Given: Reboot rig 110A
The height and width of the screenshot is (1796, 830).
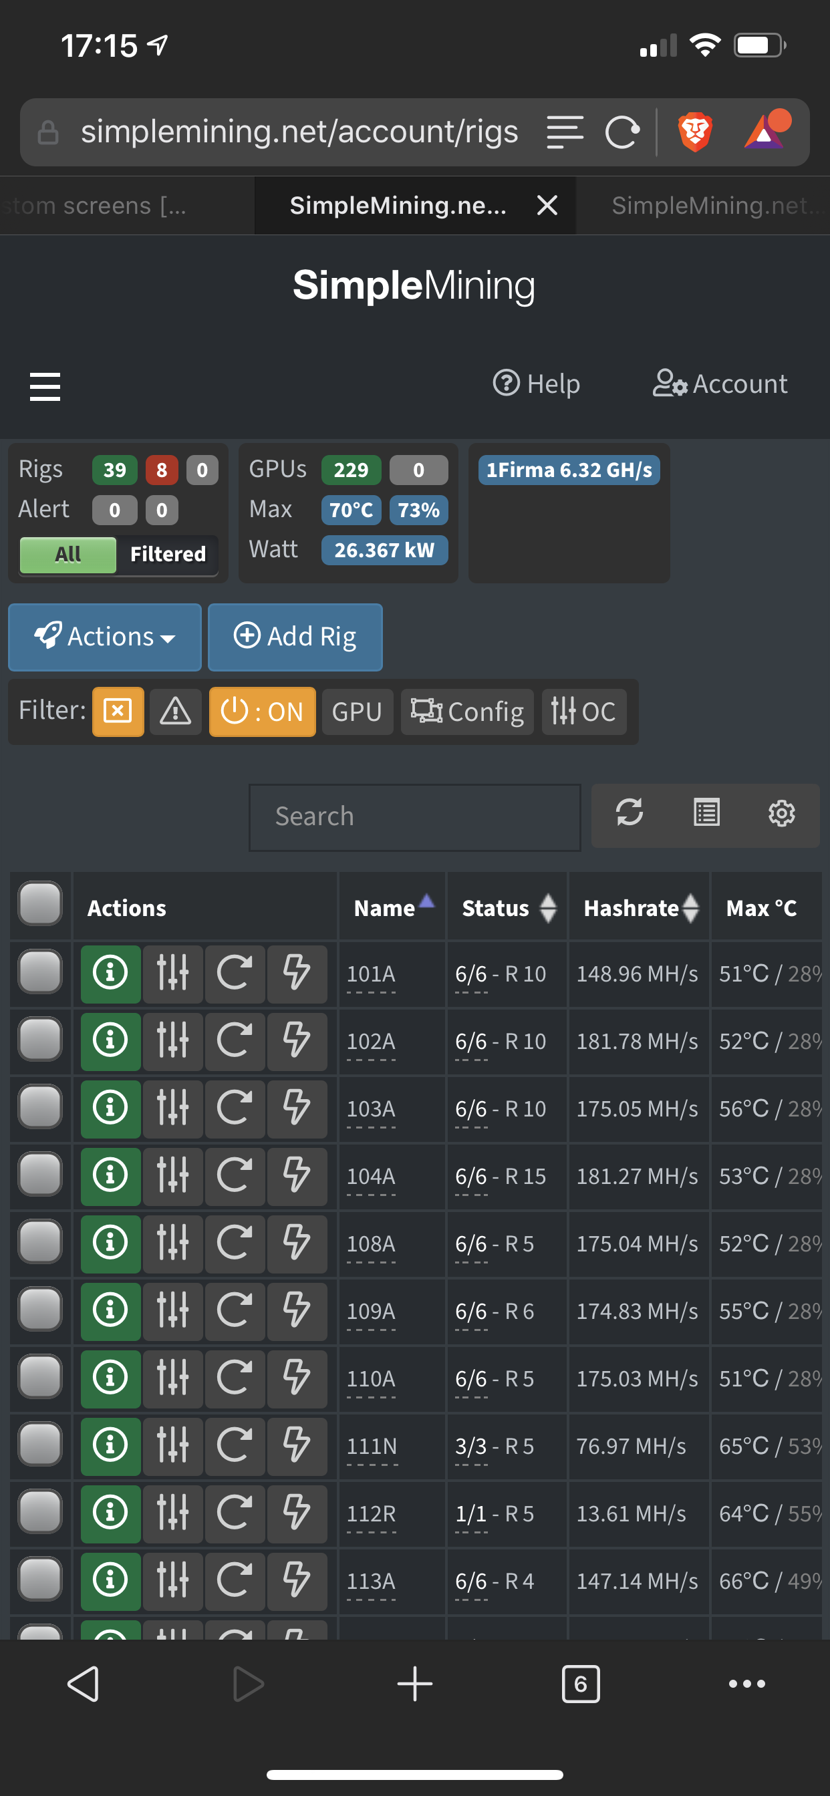Looking at the screenshot, I should pyautogui.click(x=235, y=1378).
